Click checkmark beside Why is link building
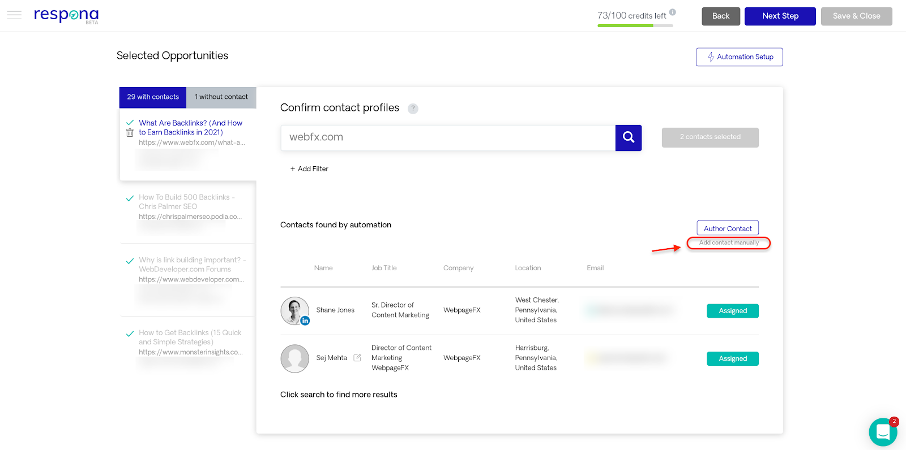Image resolution: width=906 pixels, height=450 pixels. tap(130, 261)
